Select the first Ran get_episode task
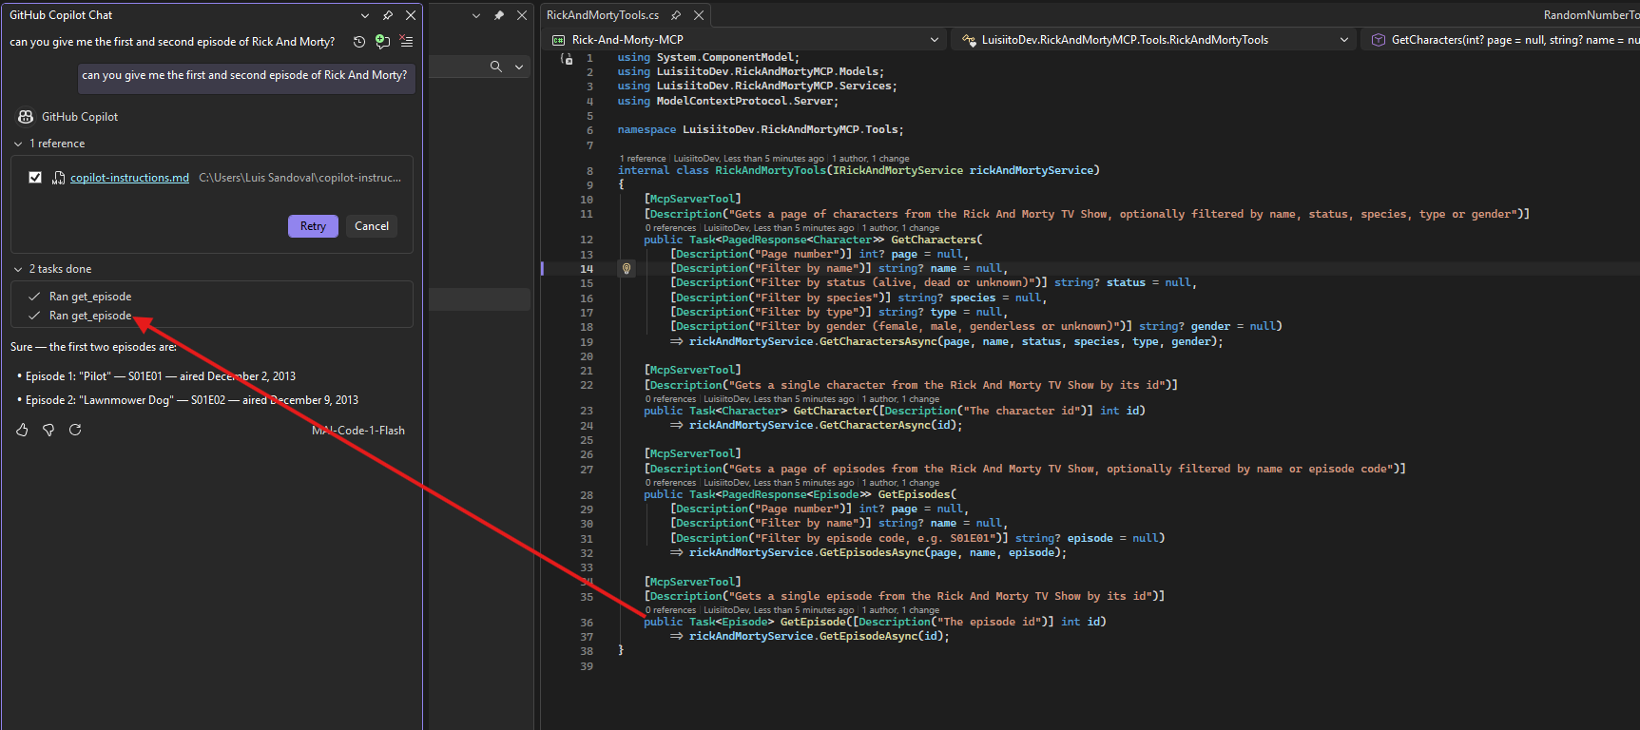1640x730 pixels. (x=90, y=297)
